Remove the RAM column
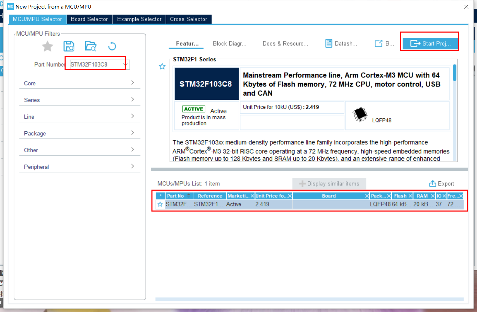 point(433,196)
